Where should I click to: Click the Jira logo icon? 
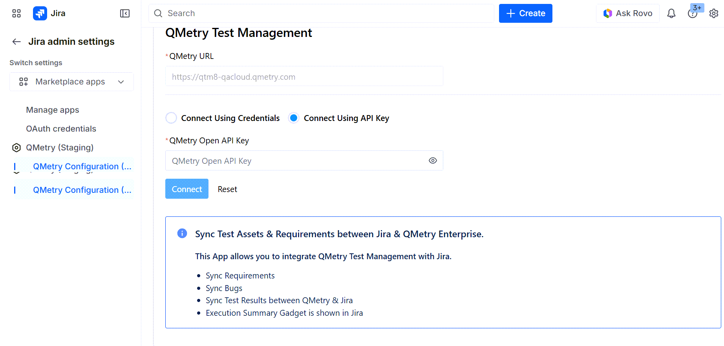[x=40, y=13]
